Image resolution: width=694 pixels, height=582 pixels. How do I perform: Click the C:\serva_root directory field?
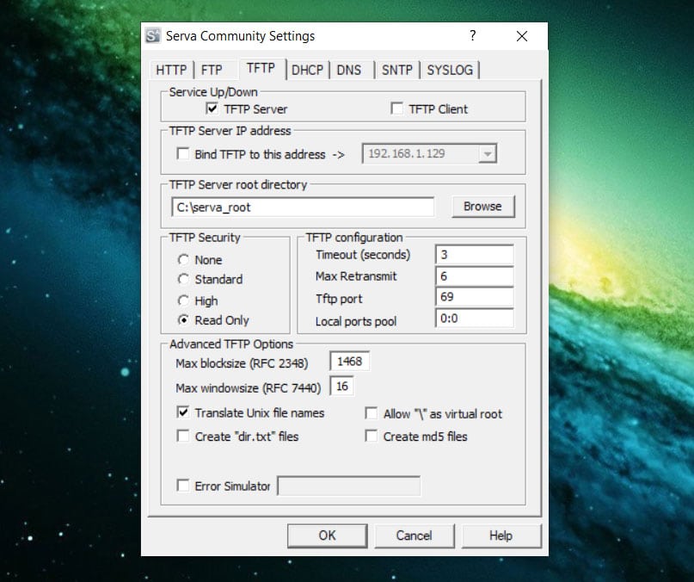pyautogui.click(x=303, y=207)
